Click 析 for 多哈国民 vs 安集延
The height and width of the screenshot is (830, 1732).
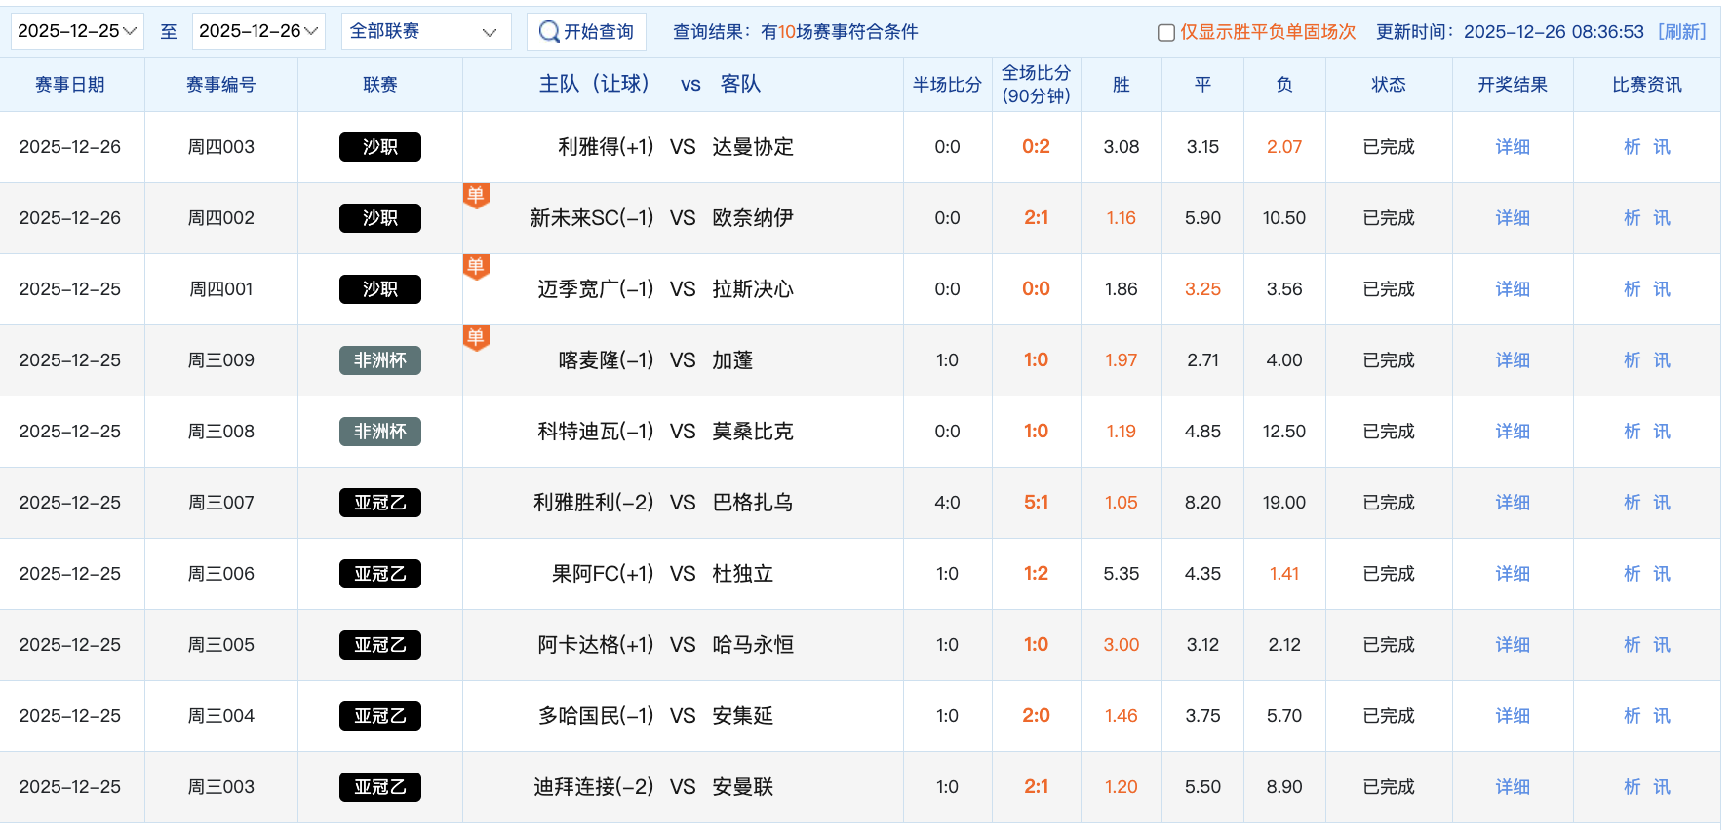[x=1632, y=716]
